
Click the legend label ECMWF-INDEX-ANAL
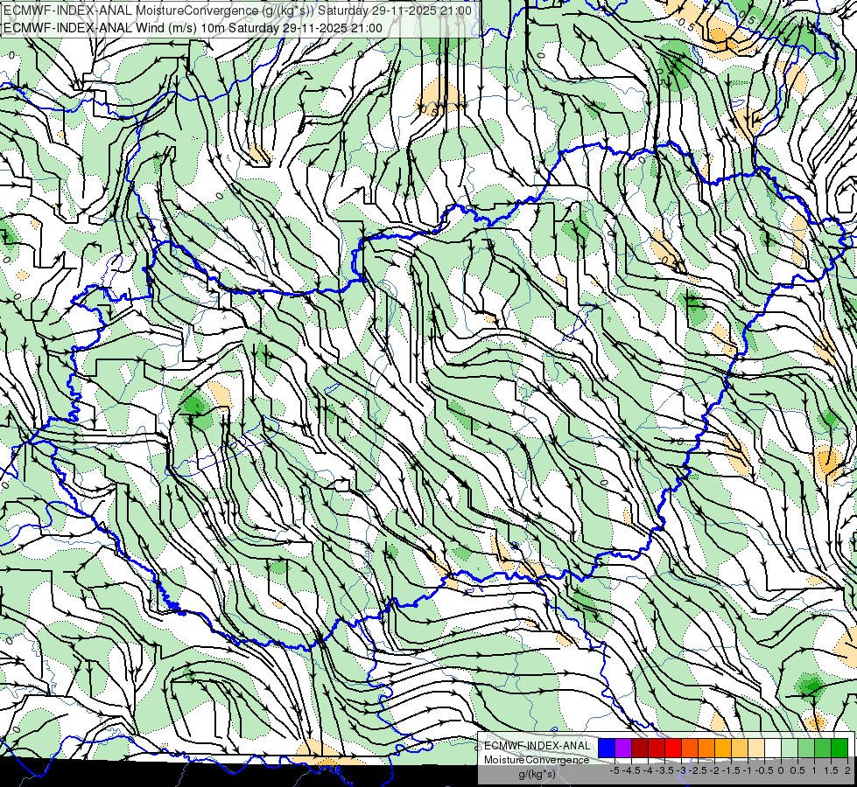pyautogui.click(x=537, y=746)
